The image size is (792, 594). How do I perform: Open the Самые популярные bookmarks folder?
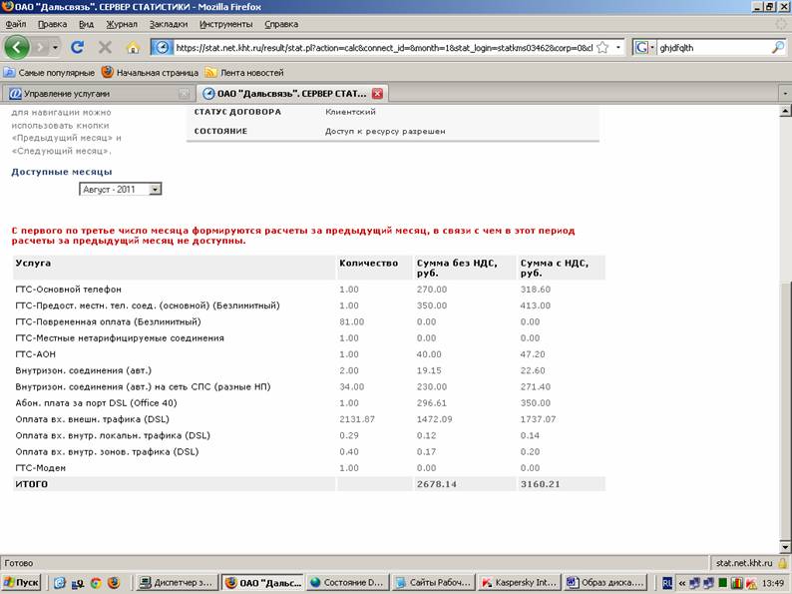(50, 72)
